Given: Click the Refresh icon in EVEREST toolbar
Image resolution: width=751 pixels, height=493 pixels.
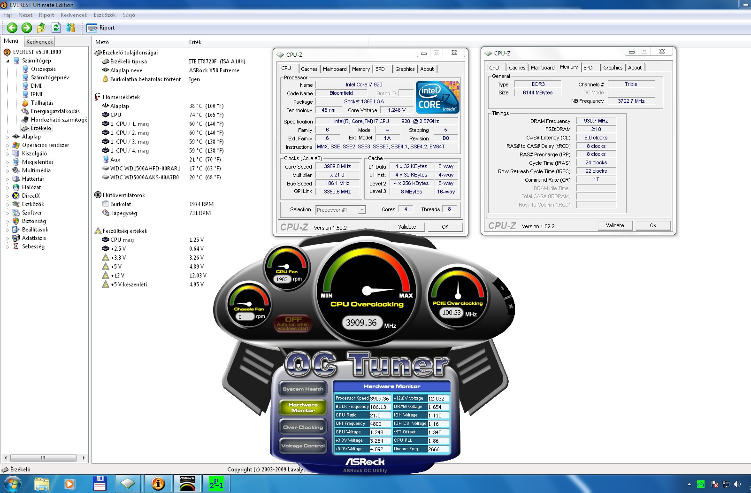Looking at the screenshot, I should (56, 28).
